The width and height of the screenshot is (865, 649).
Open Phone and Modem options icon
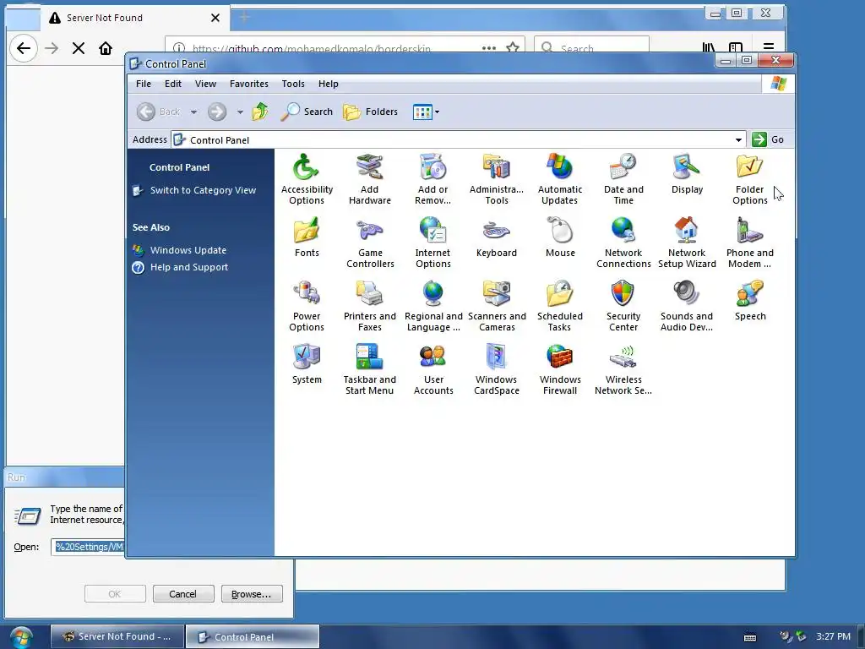[x=750, y=243]
